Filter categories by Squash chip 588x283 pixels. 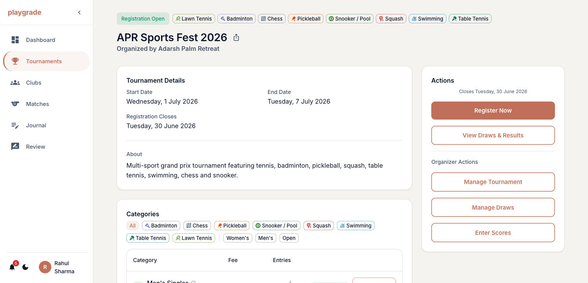click(318, 226)
